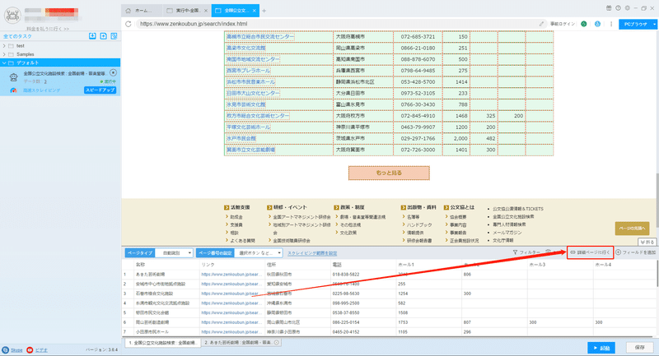Screen dimensions: 659x356
Task: Click フィールドを追加 add field
Action: pyautogui.click(x=635, y=252)
